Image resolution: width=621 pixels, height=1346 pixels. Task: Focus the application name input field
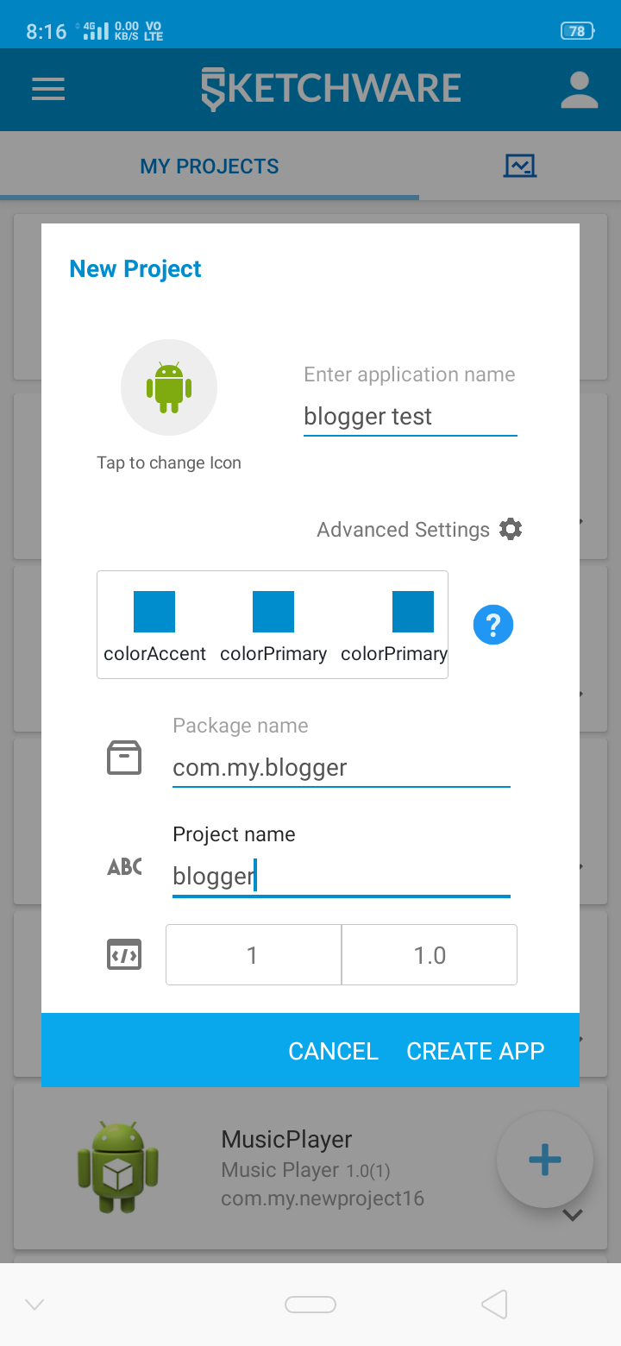pyautogui.click(x=410, y=417)
